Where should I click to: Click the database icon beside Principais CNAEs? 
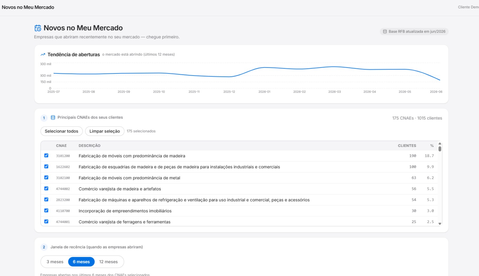(53, 118)
